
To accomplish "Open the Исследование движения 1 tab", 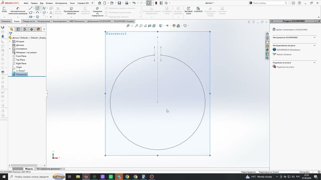I will 49,169.
